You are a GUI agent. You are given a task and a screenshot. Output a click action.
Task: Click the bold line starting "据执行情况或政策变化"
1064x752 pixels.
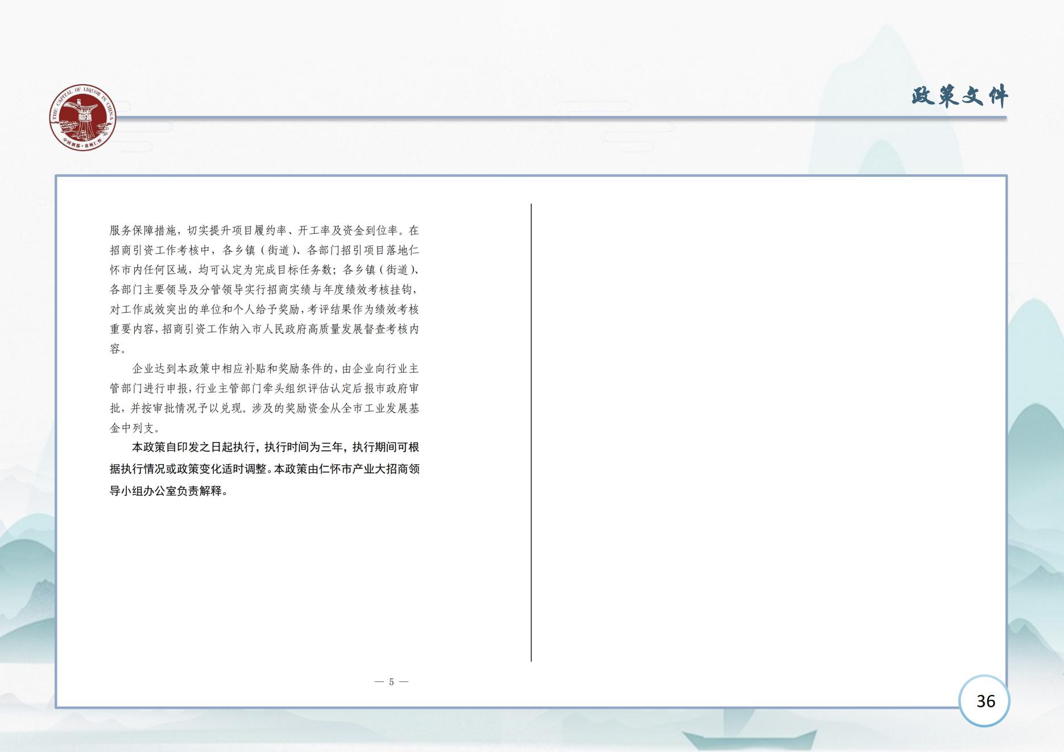click(264, 469)
